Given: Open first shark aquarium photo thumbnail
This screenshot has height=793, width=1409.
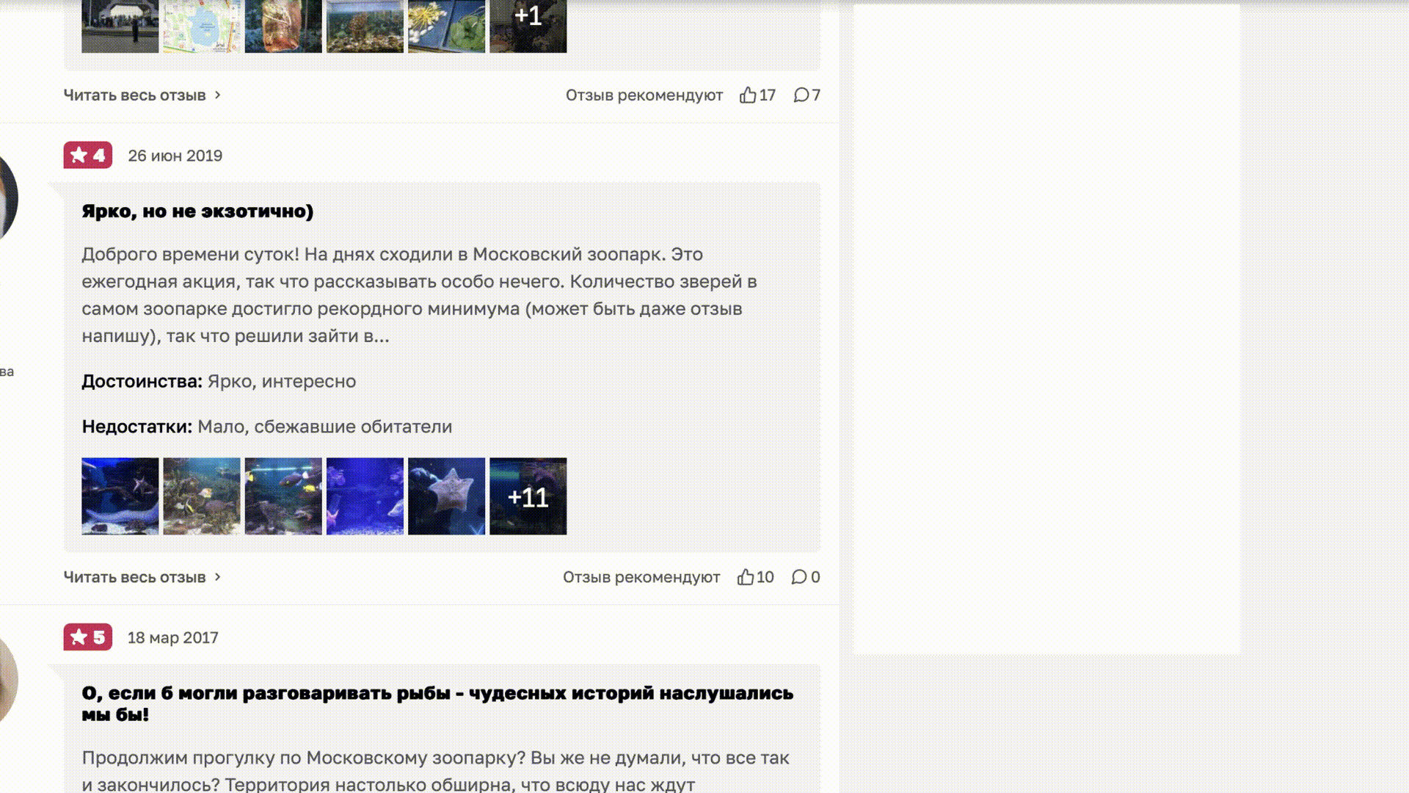Looking at the screenshot, I should tap(120, 496).
